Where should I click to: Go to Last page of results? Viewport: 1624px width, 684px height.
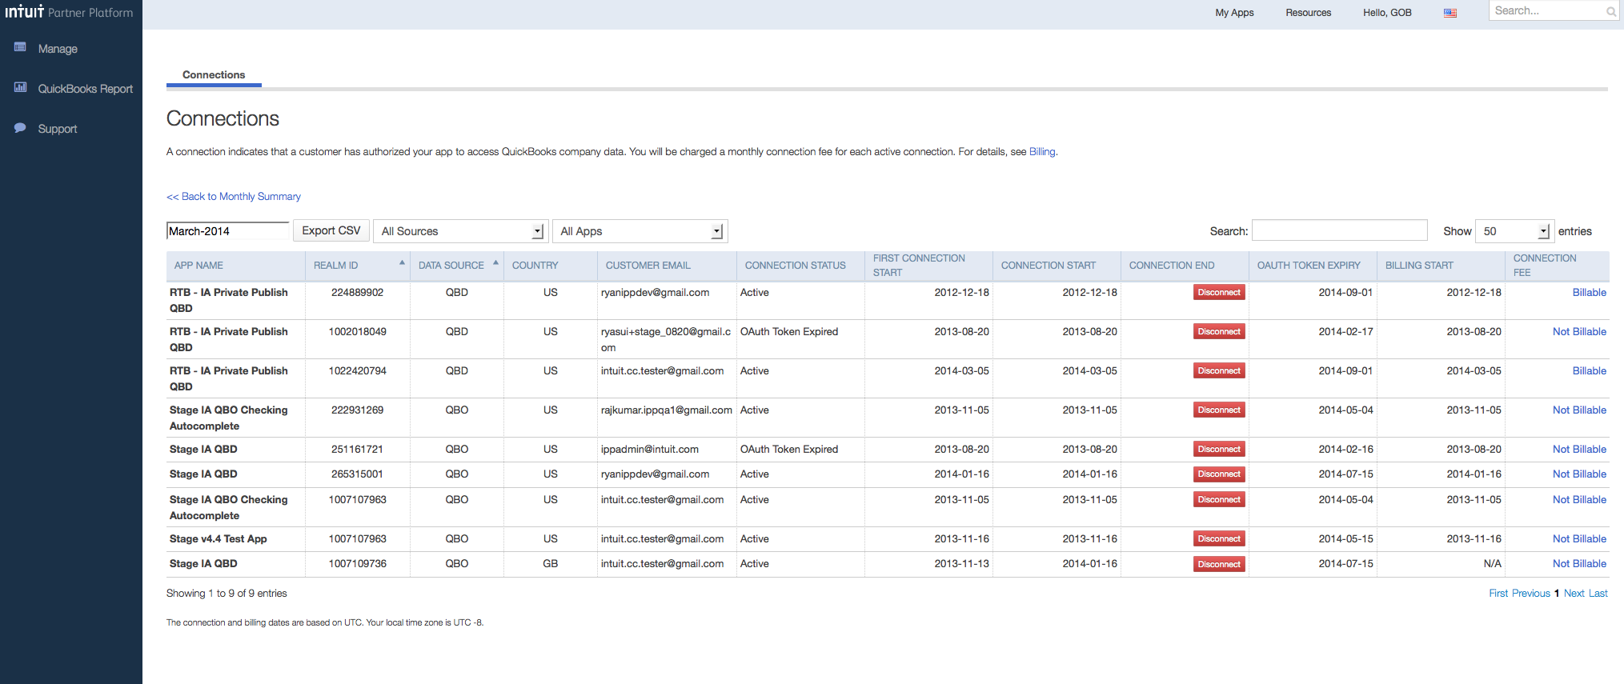coord(1598,594)
